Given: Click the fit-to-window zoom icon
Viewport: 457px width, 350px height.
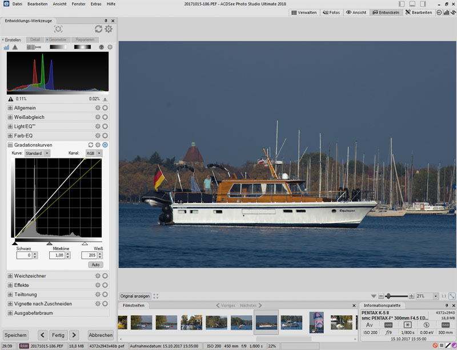Looking at the screenshot, I should [452, 296].
